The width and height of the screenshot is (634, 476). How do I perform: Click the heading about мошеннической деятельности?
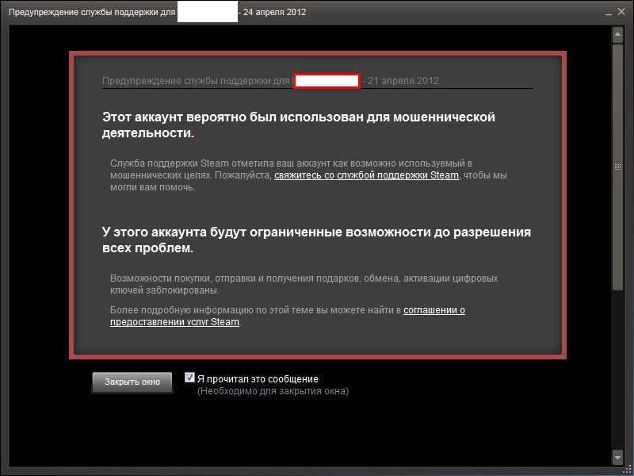coord(298,125)
